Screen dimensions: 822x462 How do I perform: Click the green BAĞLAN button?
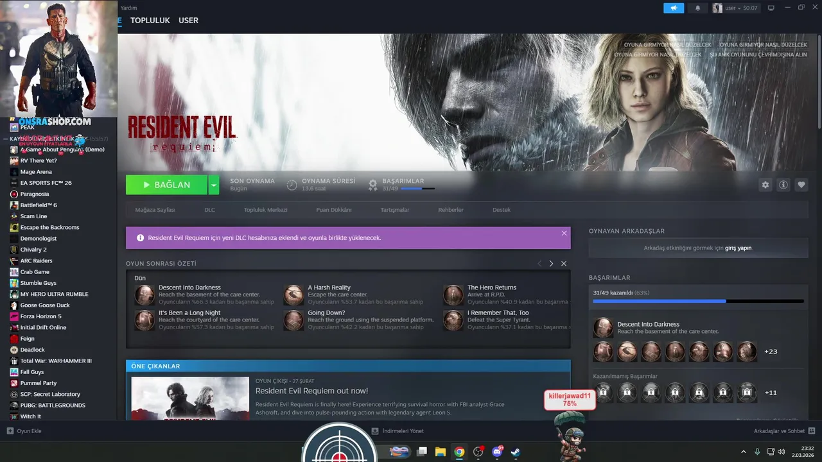(x=167, y=185)
